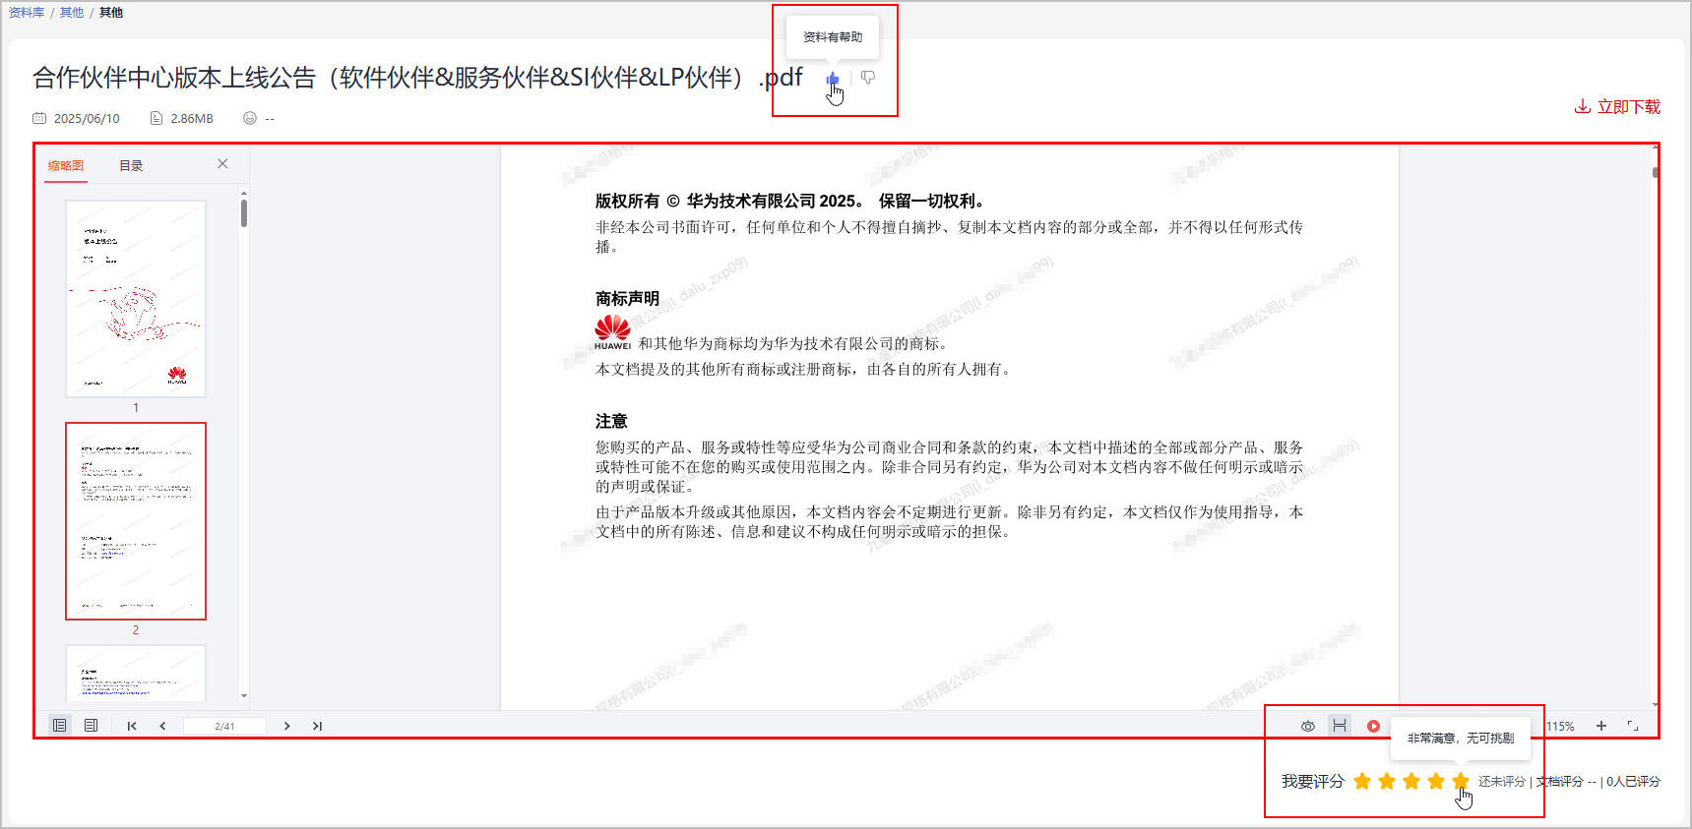Image resolution: width=1692 pixels, height=829 pixels.
Task: Click the page number field 2/41
Action: (x=224, y=726)
